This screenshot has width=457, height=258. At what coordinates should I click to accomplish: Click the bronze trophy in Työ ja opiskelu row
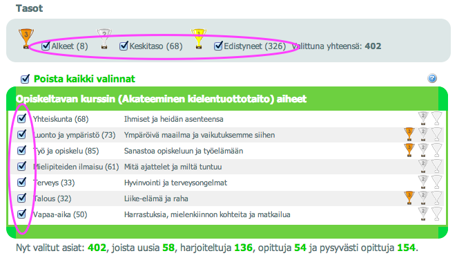click(409, 150)
